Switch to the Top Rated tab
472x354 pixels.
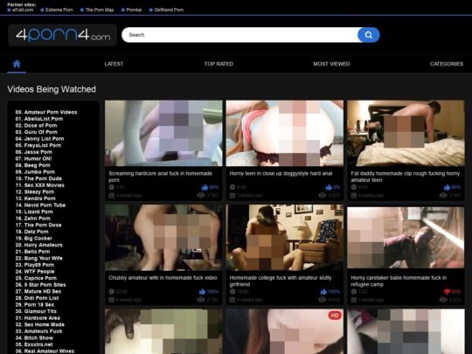[x=219, y=64]
